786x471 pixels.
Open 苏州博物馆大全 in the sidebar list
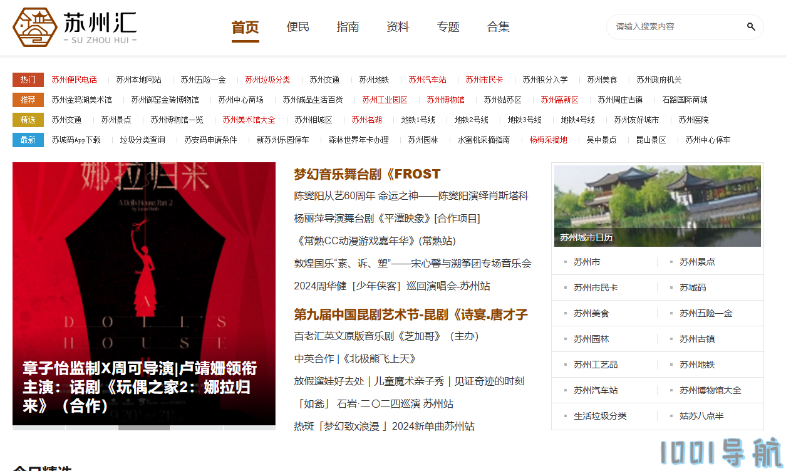coord(710,390)
